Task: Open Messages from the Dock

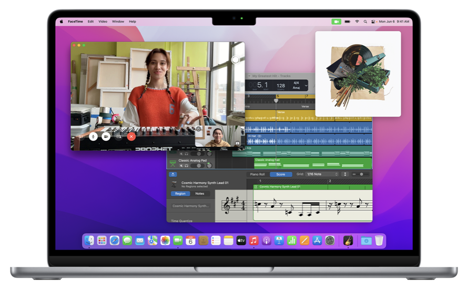Action: click(127, 240)
